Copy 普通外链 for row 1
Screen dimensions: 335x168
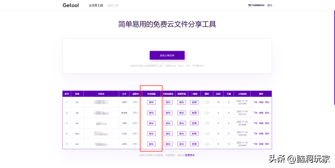(181, 102)
